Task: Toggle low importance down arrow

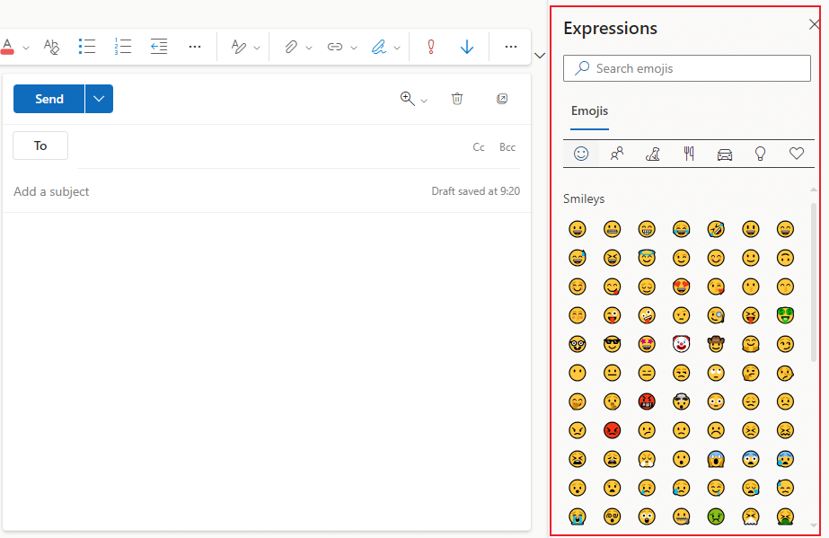Action: click(466, 47)
